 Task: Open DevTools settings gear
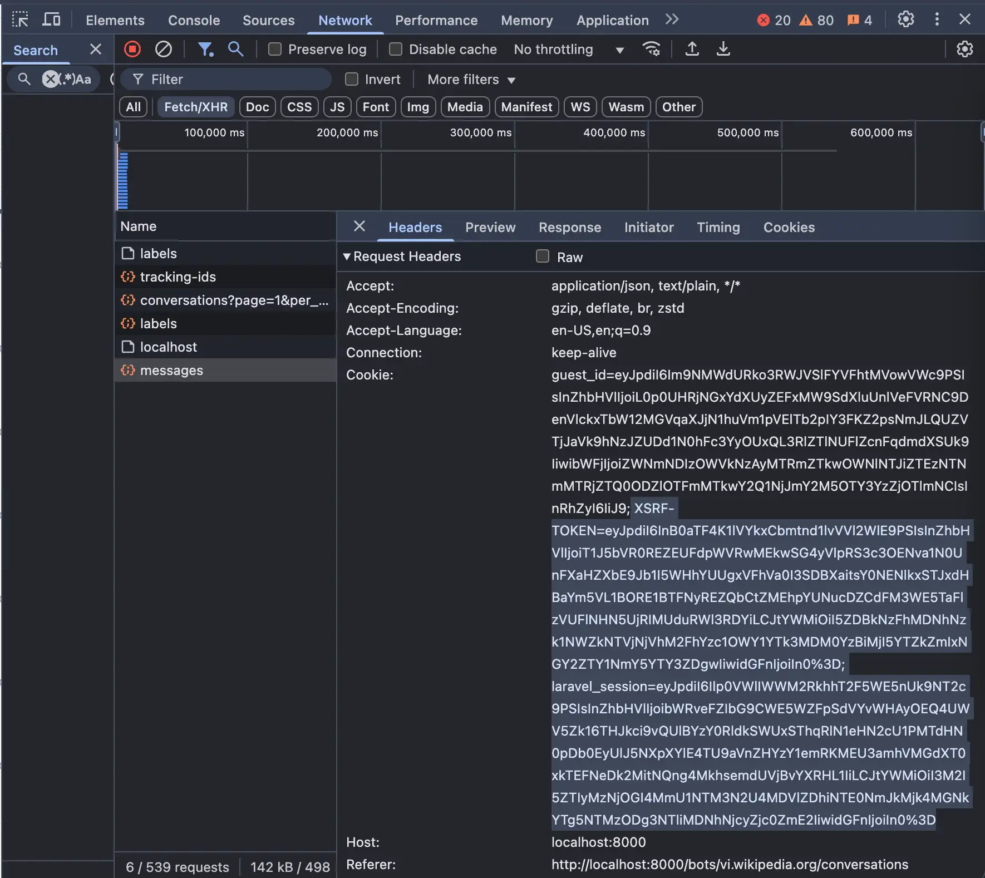click(x=905, y=19)
